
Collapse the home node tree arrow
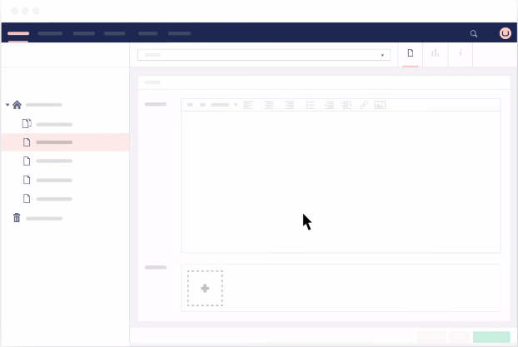(7, 105)
